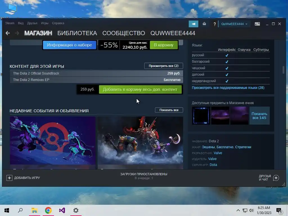Open first points shop item thumbnail with blue frame
This screenshot has height=216, width=288.
(x=201, y=116)
